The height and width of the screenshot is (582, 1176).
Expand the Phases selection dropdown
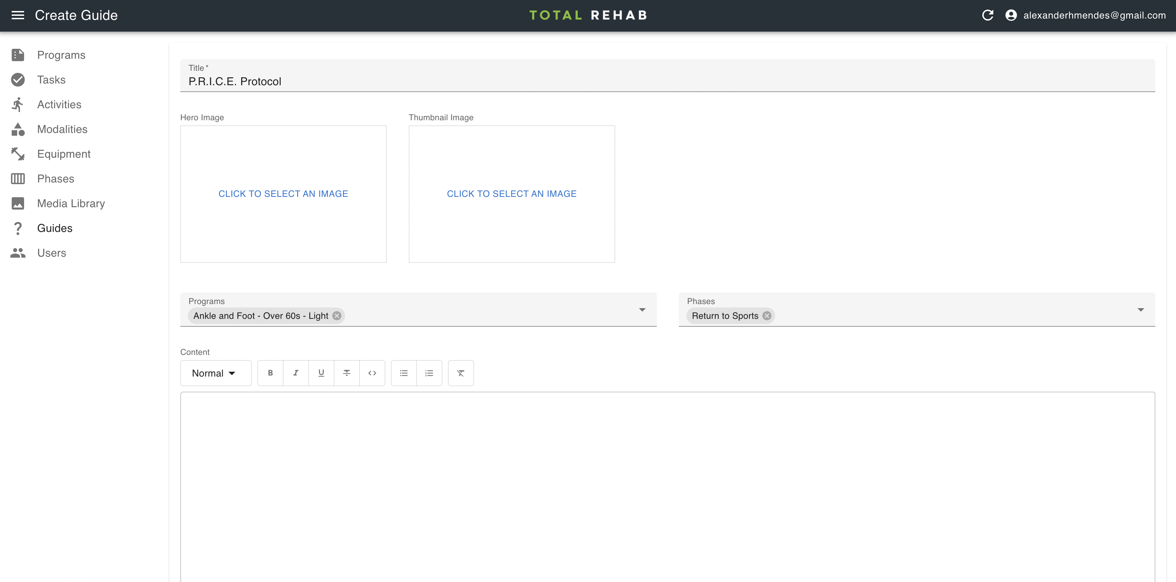click(1141, 310)
